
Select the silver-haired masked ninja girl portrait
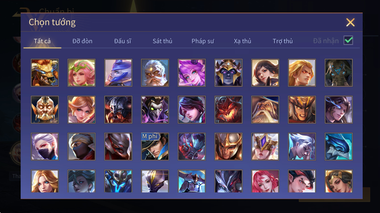(x=45, y=147)
